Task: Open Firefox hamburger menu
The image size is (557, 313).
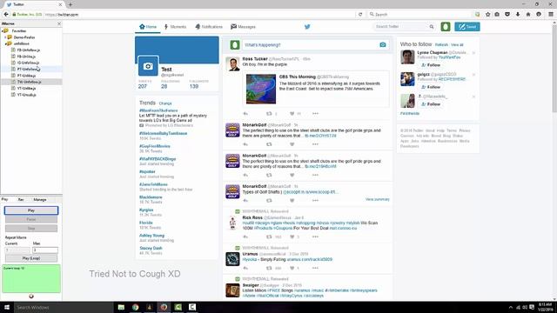Action: click(x=551, y=14)
